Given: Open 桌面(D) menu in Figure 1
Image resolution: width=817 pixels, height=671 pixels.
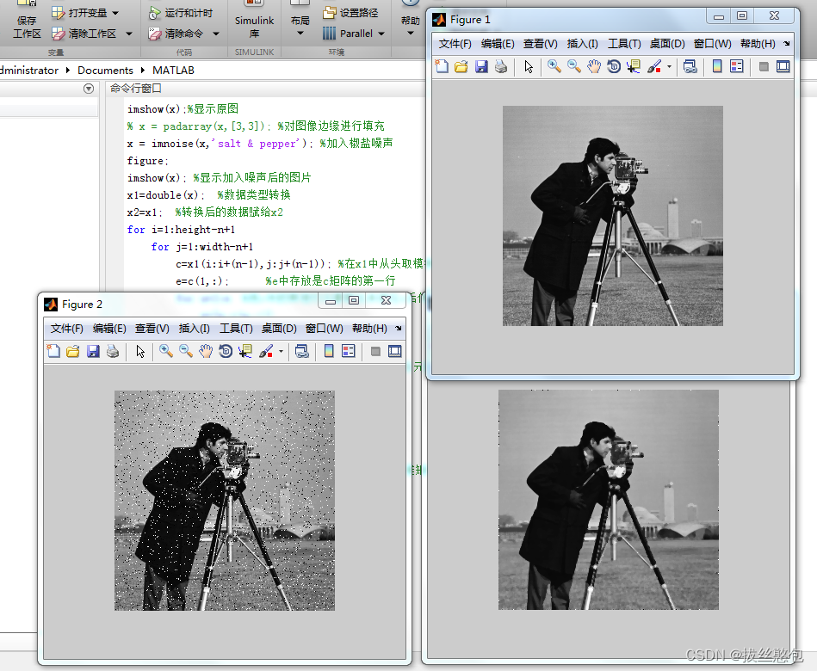Looking at the screenshot, I should click(667, 44).
